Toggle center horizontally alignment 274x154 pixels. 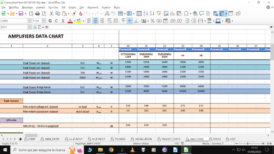(96, 21)
